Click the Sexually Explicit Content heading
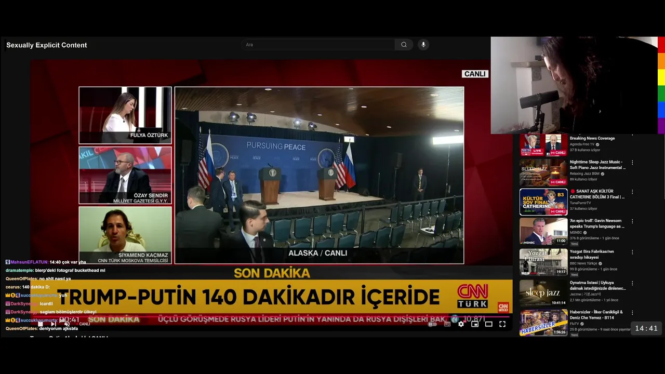Screen dimensions: 665x374 pyautogui.click(x=47, y=45)
